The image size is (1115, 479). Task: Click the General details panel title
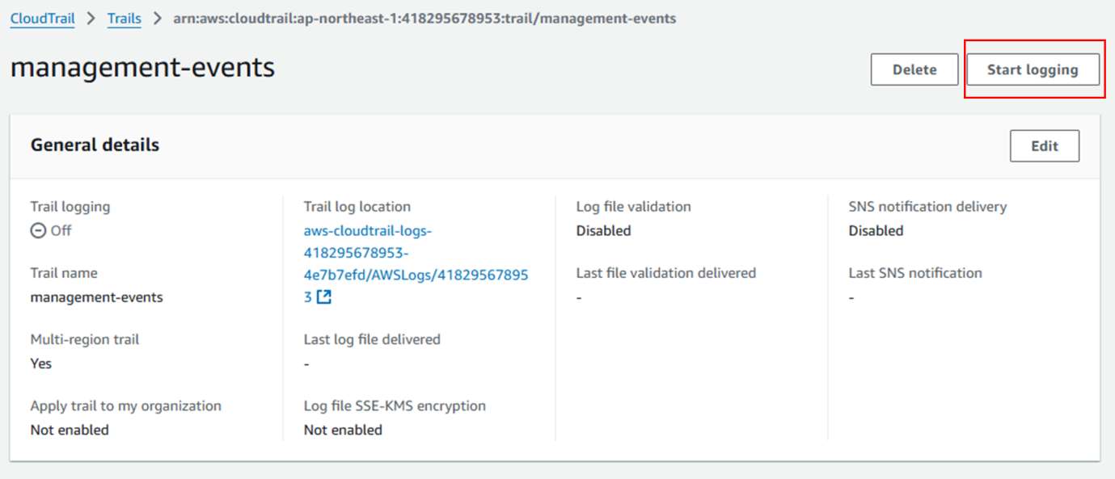click(95, 145)
